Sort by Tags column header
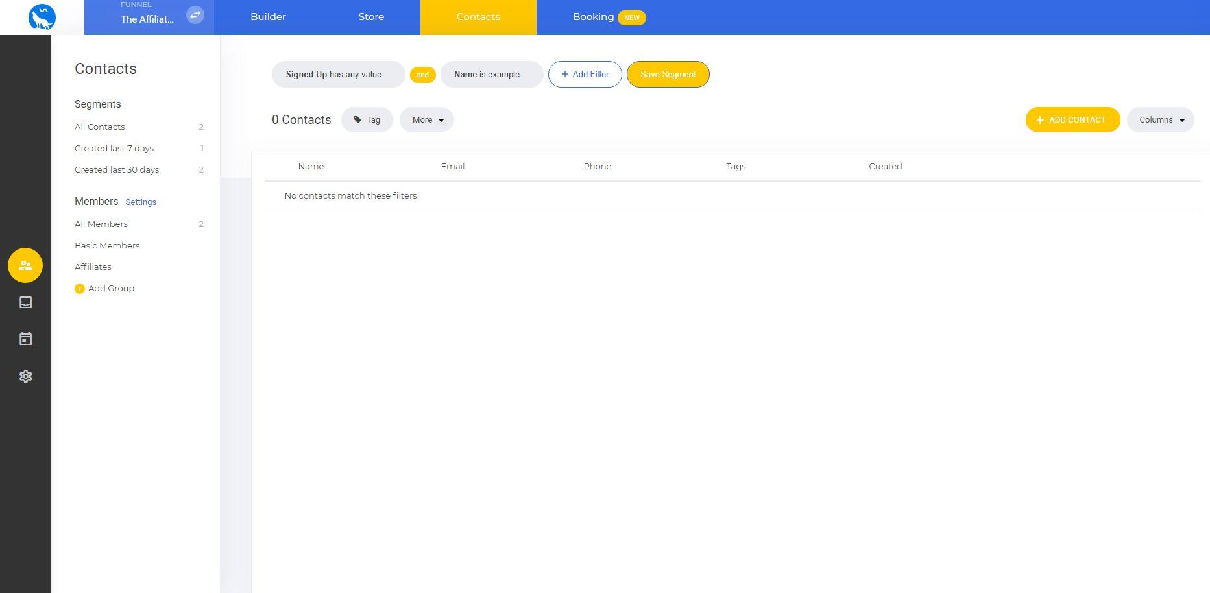This screenshot has height=593, width=1210. click(x=736, y=167)
